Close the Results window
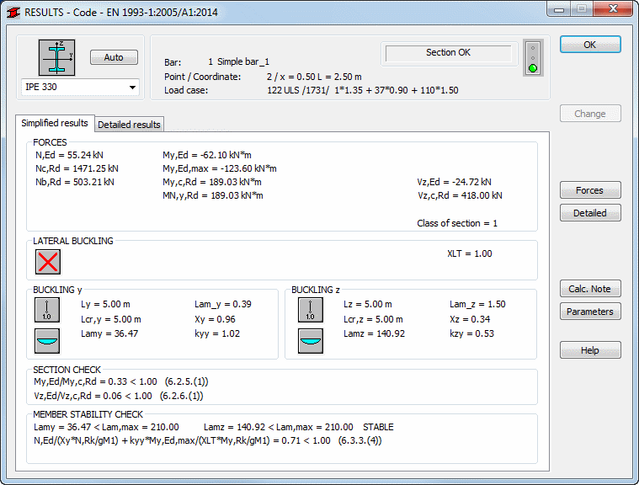Image resolution: width=639 pixels, height=485 pixels. (614, 8)
